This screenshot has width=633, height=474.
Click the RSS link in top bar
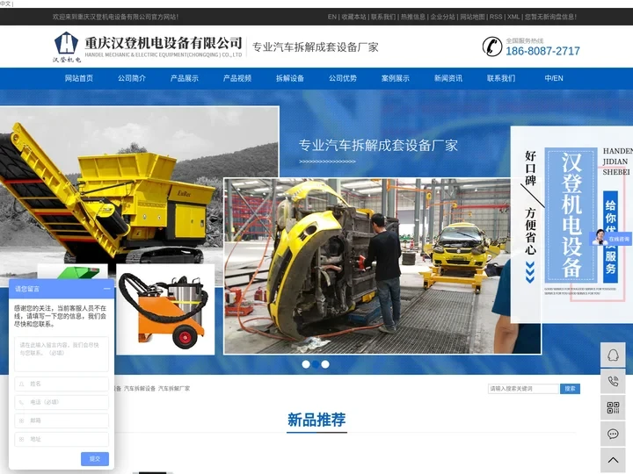[x=496, y=17]
